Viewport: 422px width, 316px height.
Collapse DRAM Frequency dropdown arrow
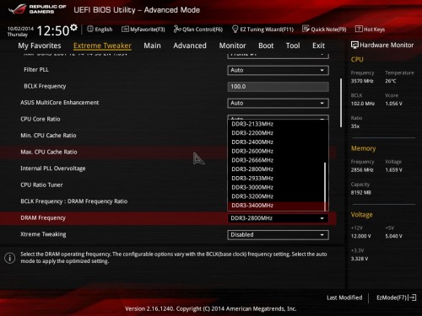tap(322, 218)
